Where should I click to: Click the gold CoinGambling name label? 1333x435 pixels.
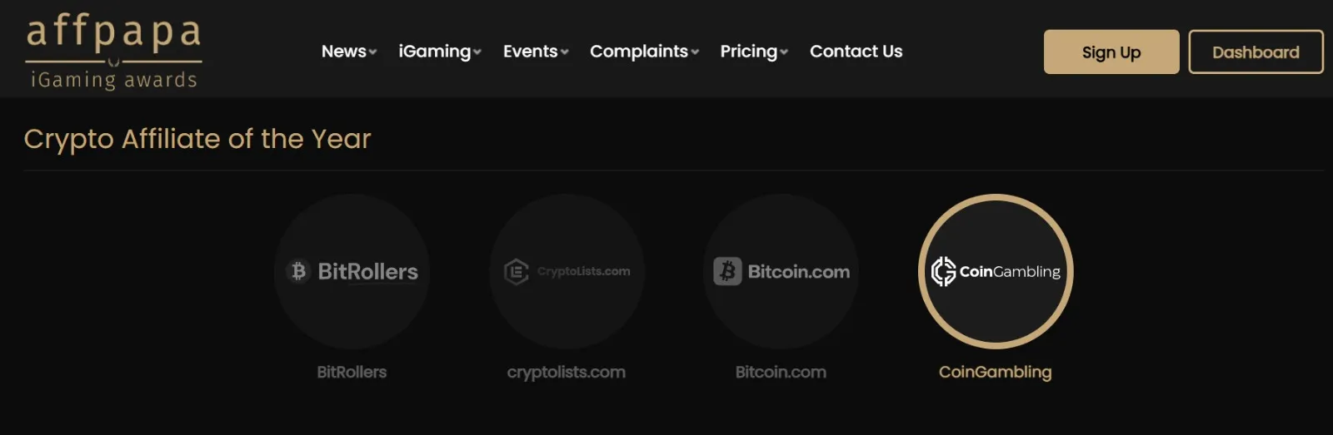[995, 372]
